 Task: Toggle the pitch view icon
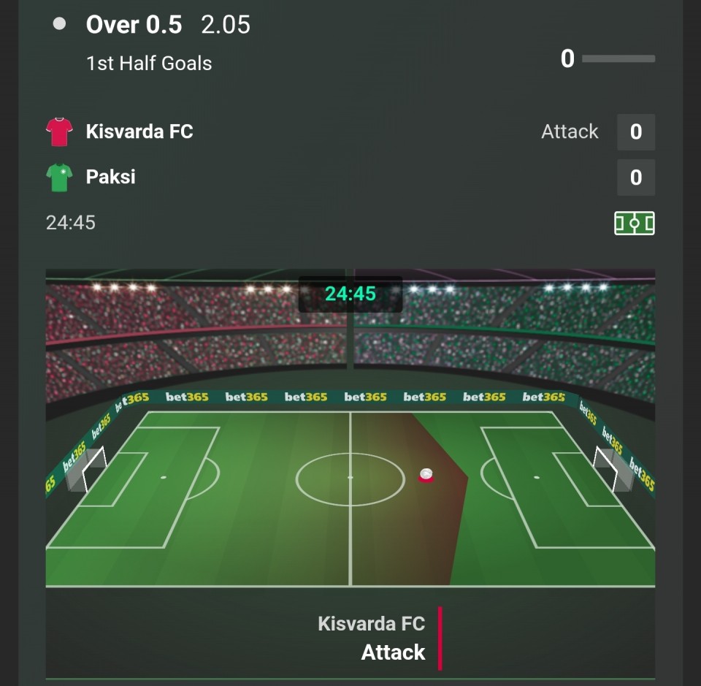634,223
